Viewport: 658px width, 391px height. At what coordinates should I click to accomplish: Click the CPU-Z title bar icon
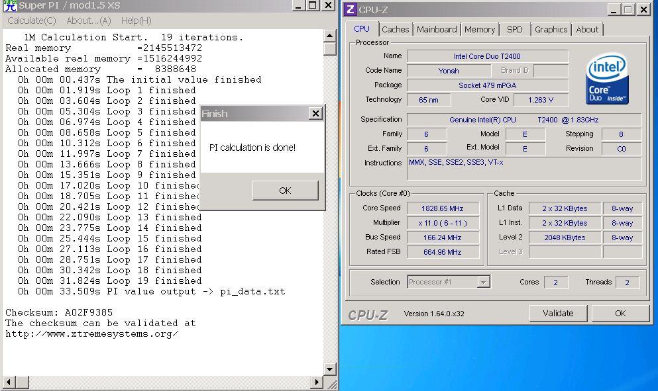351,9
